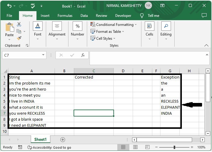Open the Format as Table dropdown
The width and height of the screenshot is (212, 152).
tap(107, 32)
